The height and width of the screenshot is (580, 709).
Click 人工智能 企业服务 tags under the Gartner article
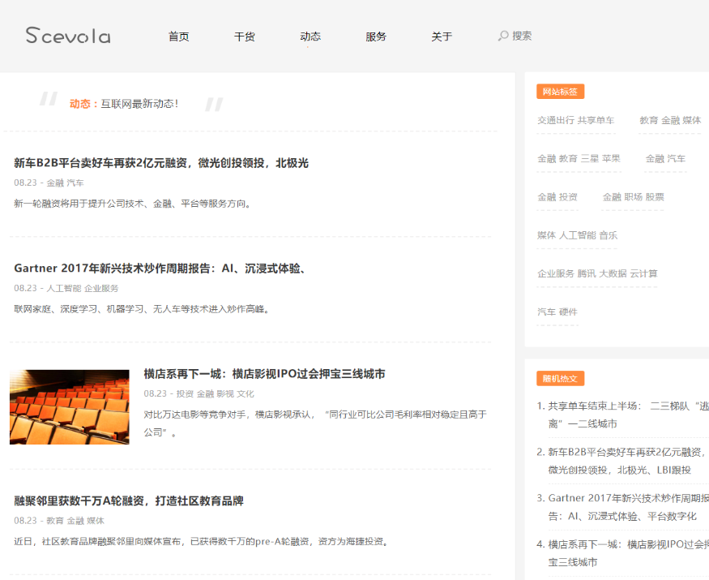coord(83,289)
